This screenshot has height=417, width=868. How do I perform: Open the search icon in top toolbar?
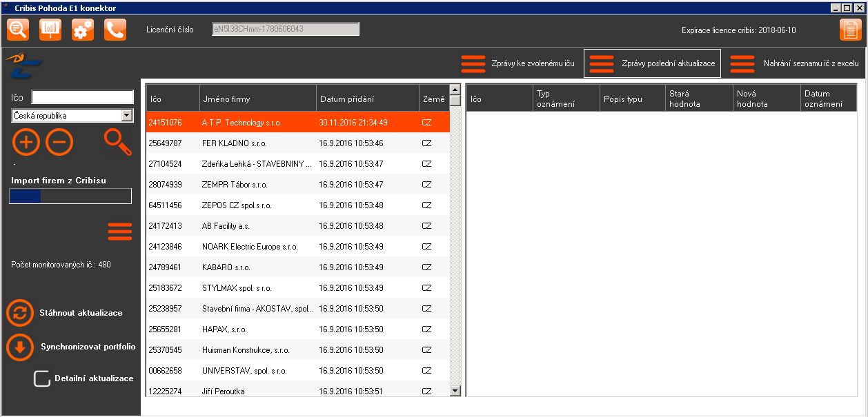tap(18, 30)
